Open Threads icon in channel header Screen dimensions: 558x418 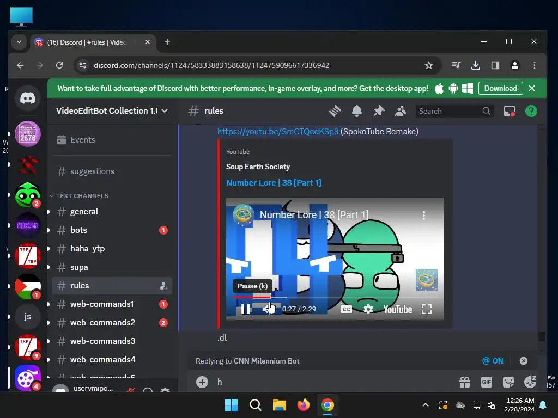click(x=335, y=111)
